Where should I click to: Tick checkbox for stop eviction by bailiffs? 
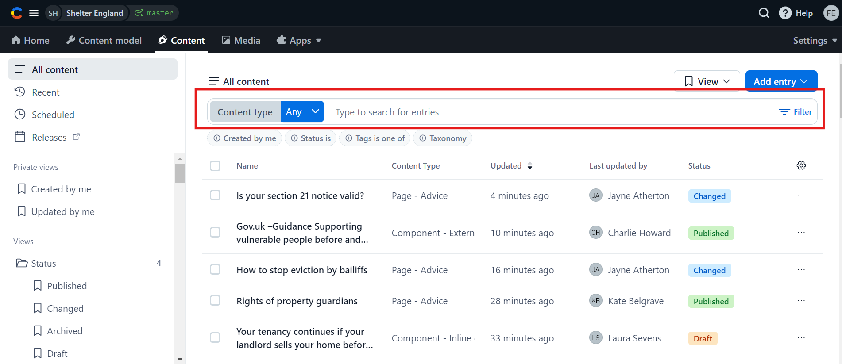pyautogui.click(x=215, y=269)
